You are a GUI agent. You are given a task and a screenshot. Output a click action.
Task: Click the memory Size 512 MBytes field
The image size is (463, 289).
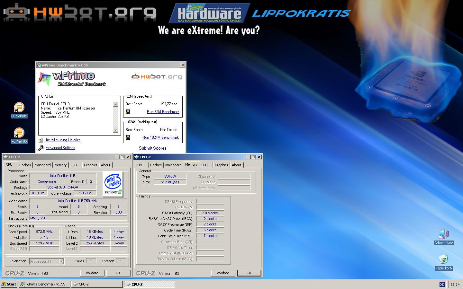(170, 182)
